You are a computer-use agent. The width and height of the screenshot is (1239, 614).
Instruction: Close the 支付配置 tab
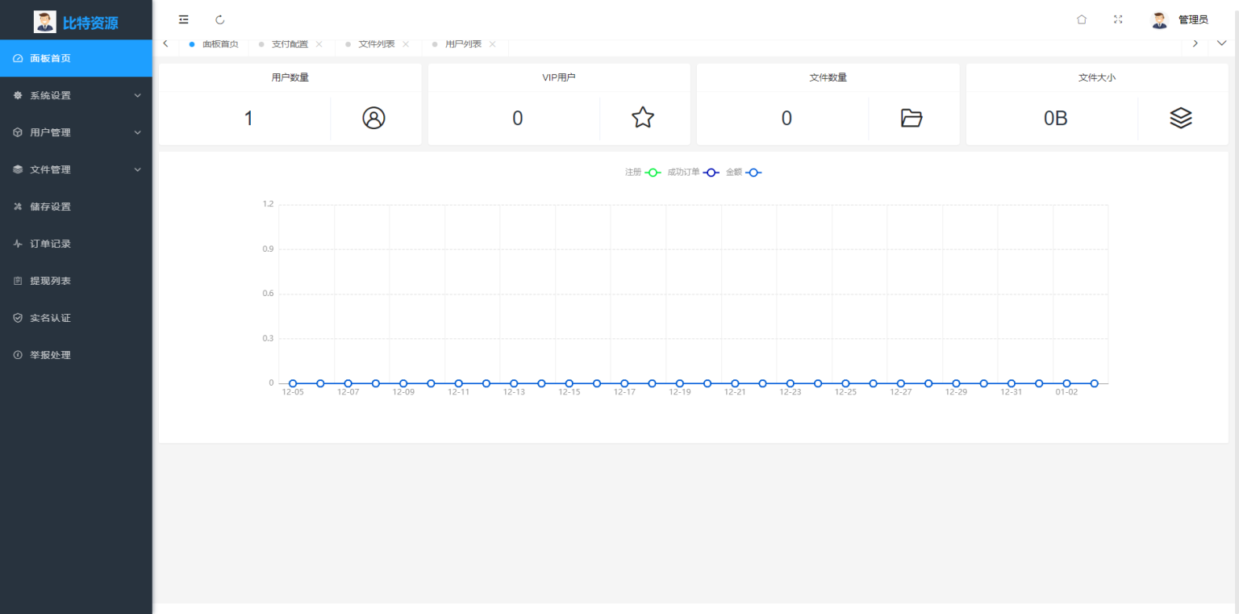(319, 44)
